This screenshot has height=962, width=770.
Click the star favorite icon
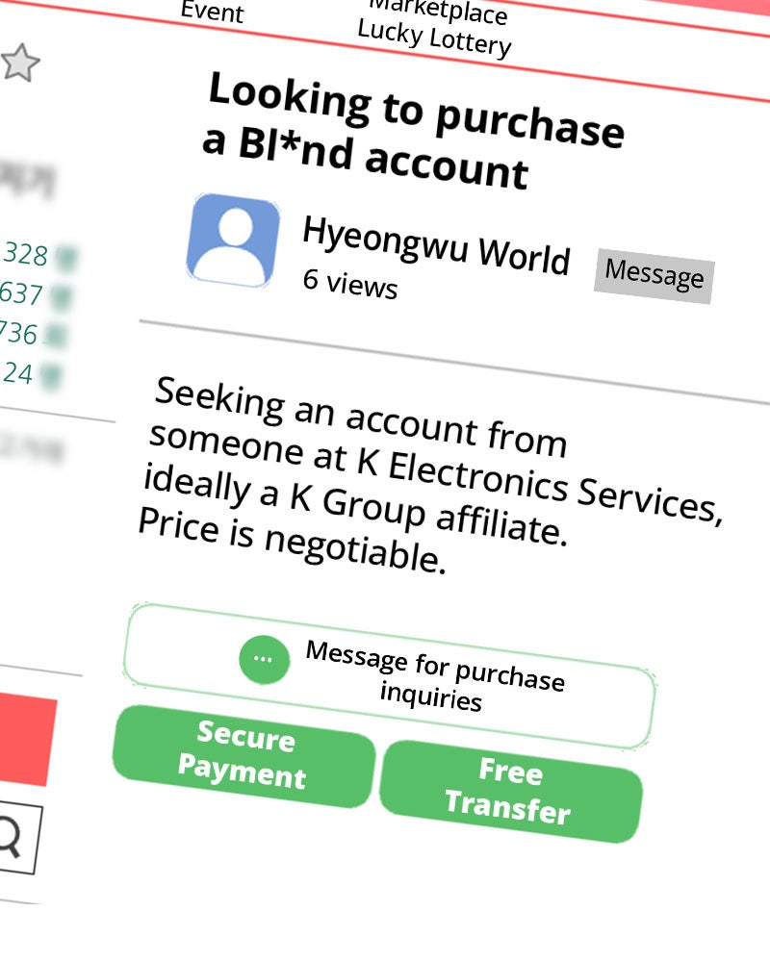(19, 63)
